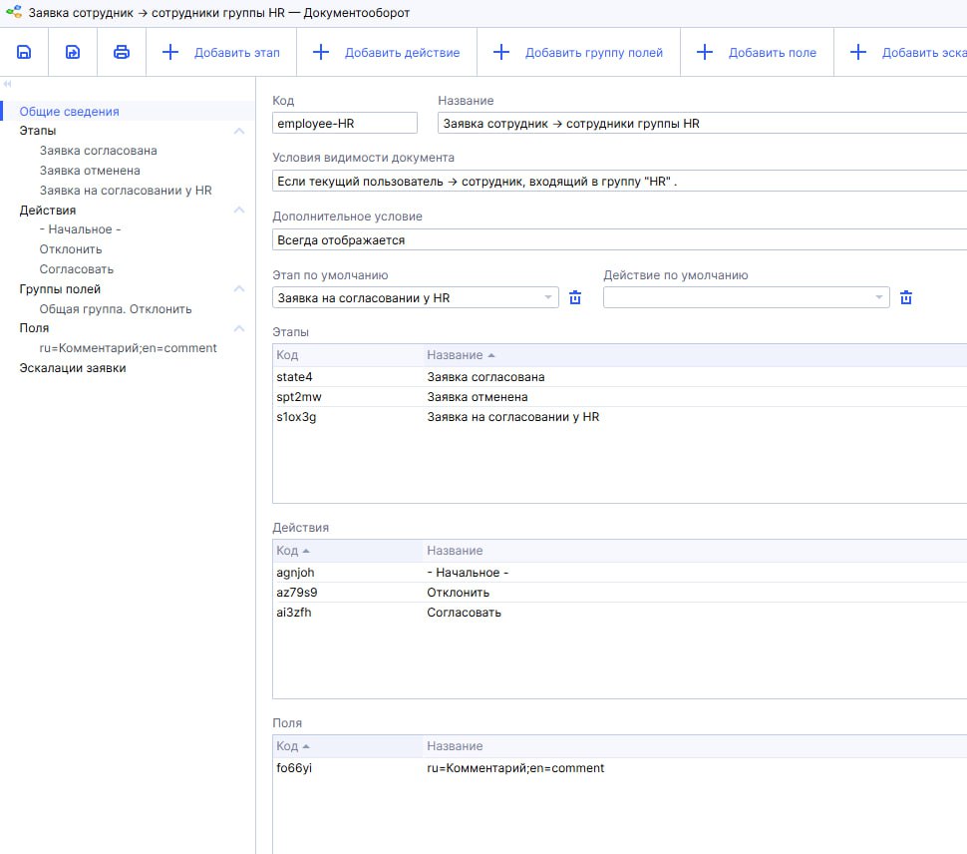Click the save-and-close icon in toolbar
The image size is (967, 854).
(73, 52)
